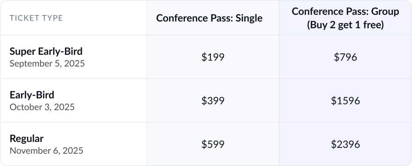Select the Conference Pass: Single header
Viewport: 412px width, 166px height.
[x=209, y=18]
